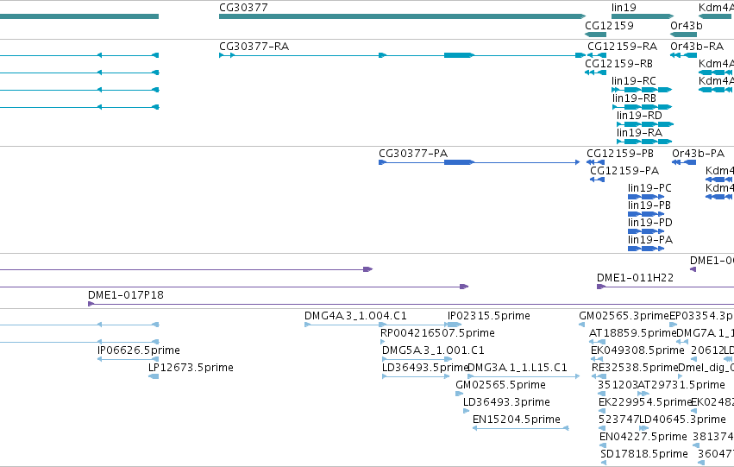Viewport: 734px width, 467px height.
Task: Click the Or43b gene glyph
Action: 683,35
